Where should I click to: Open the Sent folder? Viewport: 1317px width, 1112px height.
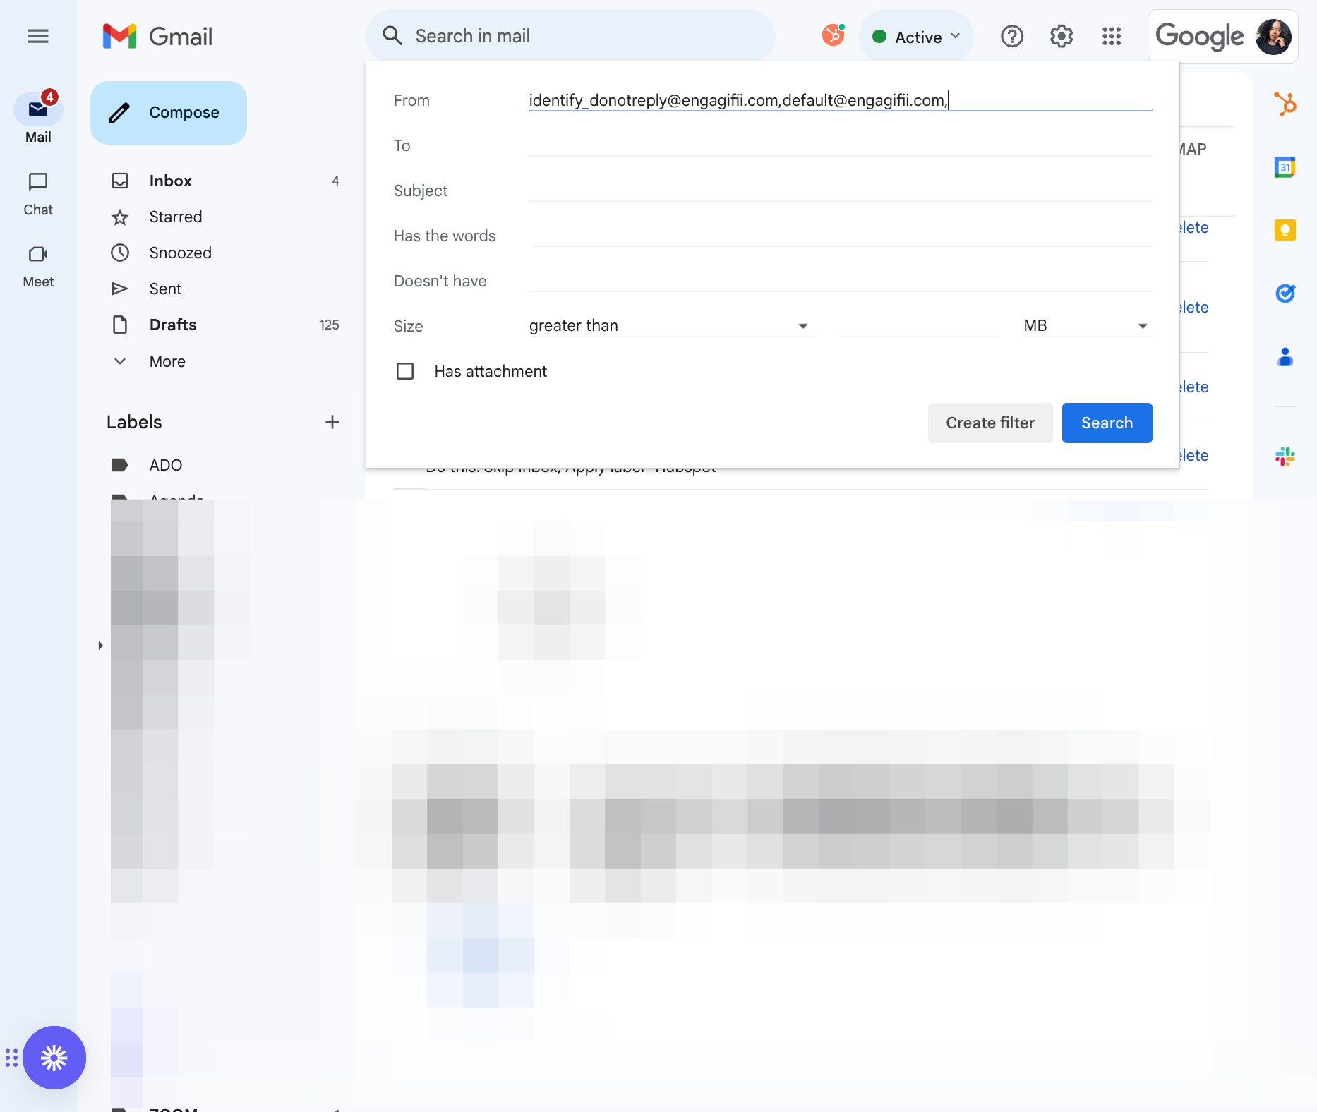[226, 289]
